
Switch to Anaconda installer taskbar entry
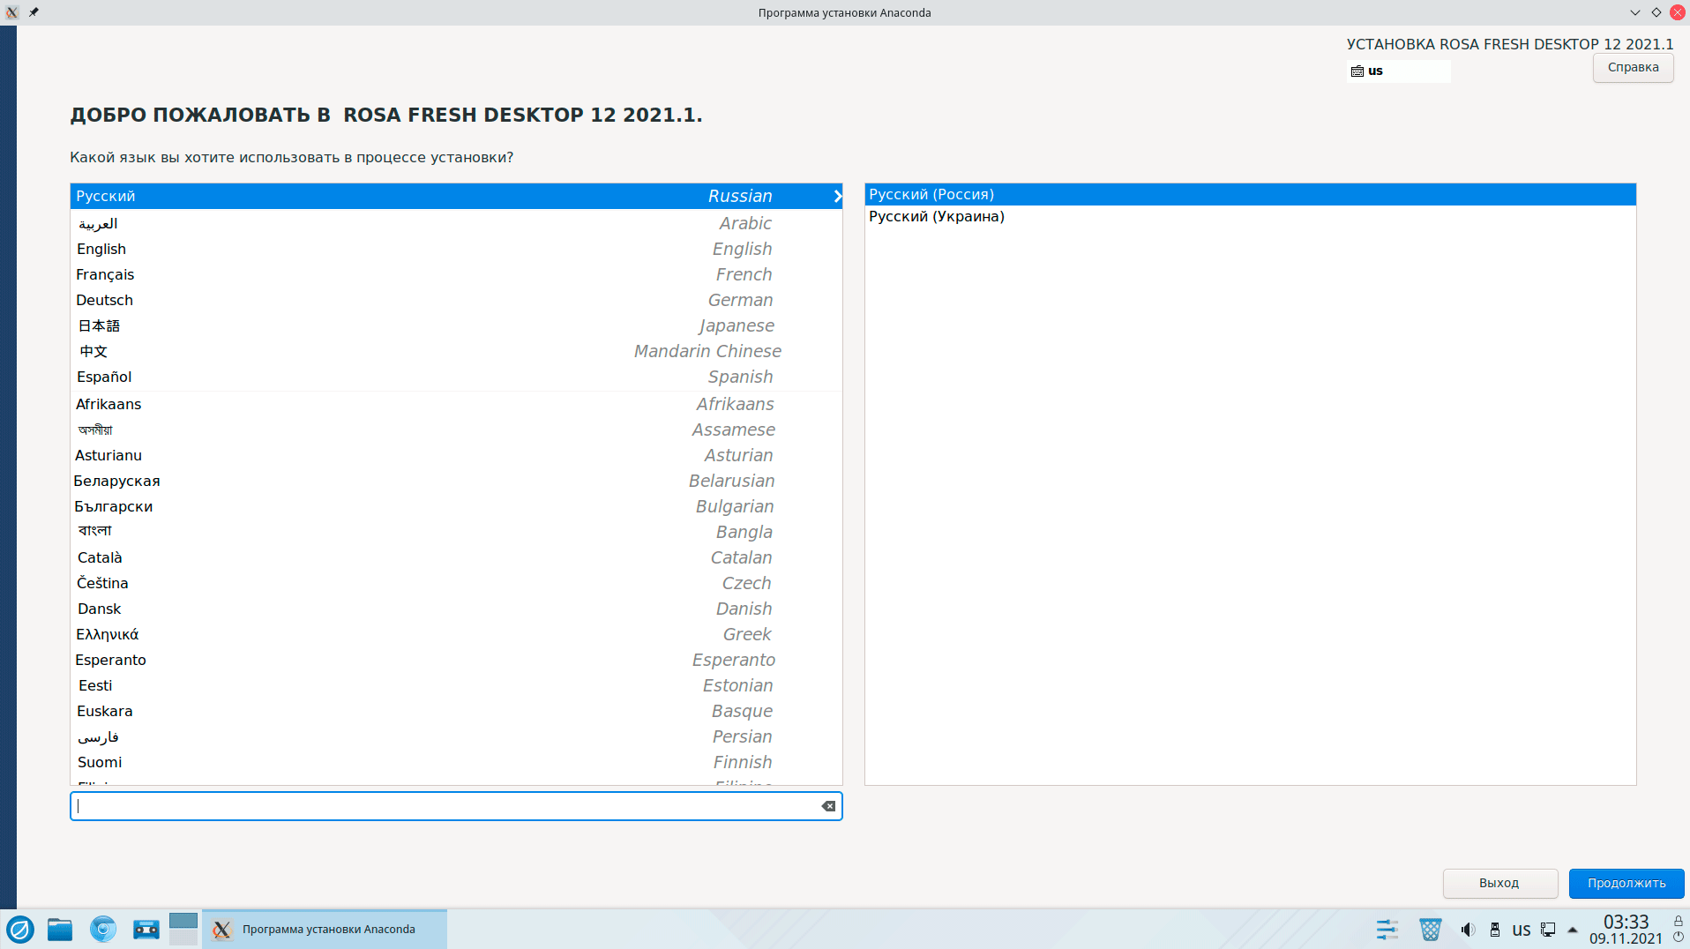click(x=325, y=929)
